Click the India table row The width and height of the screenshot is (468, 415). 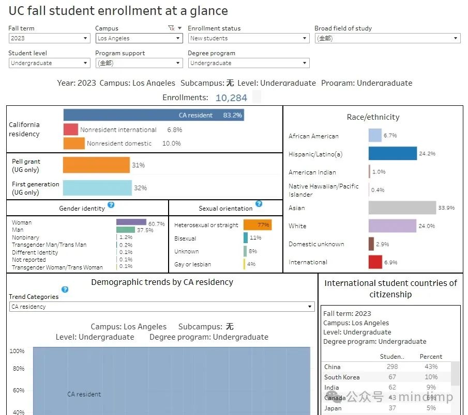click(x=386, y=387)
